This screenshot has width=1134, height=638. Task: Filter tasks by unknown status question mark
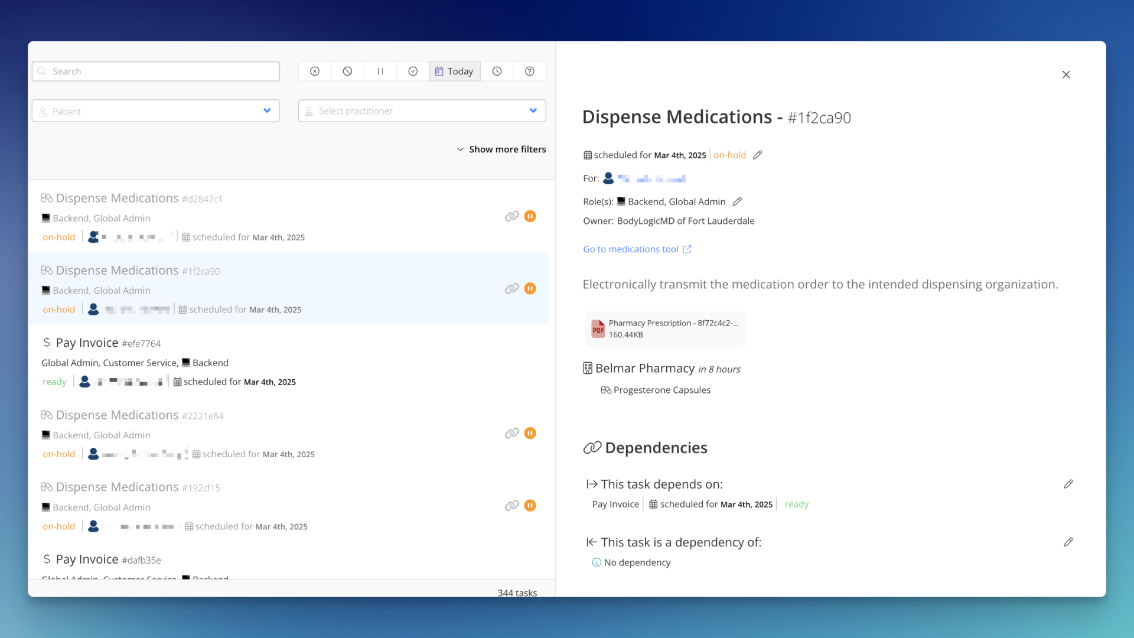[x=529, y=71]
